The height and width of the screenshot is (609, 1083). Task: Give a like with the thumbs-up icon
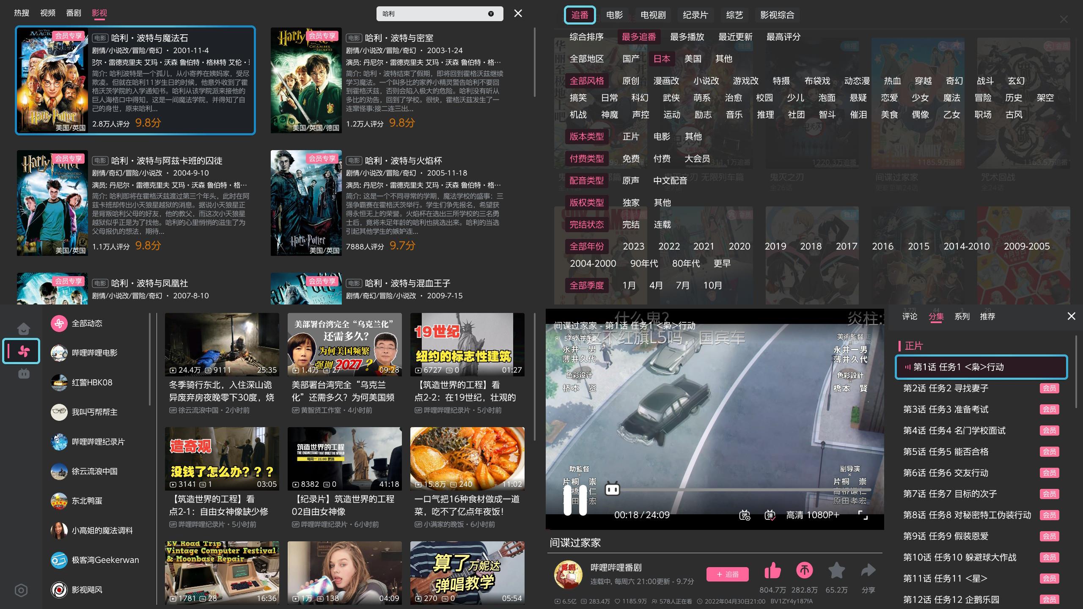[772, 571]
